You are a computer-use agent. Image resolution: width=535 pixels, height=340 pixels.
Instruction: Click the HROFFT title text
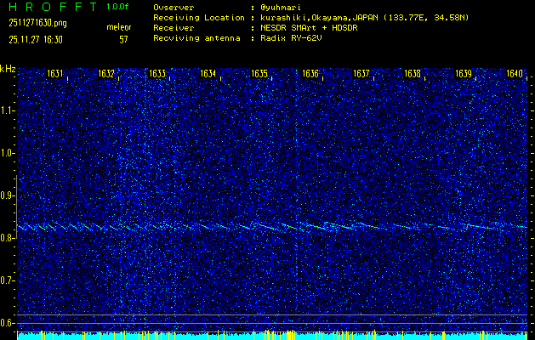pyautogui.click(x=50, y=6)
